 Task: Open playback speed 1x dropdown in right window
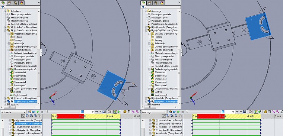click(233, 112)
